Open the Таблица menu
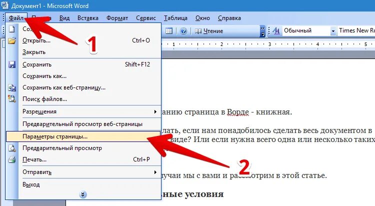This screenshot has width=375, height=206. click(x=175, y=18)
